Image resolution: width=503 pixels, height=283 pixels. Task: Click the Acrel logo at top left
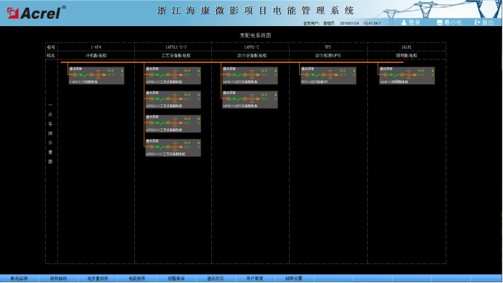36,13
